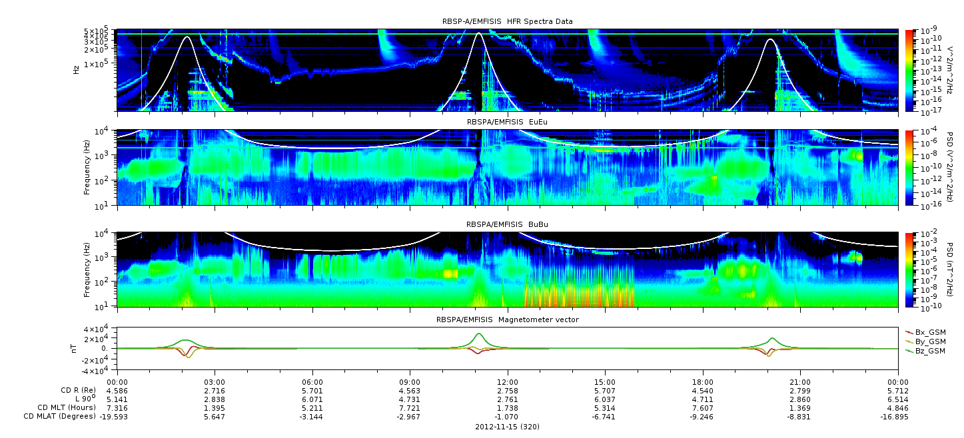964x438 pixels.
Task: Click the 06:00 time axis label
Action: point(312,382)
